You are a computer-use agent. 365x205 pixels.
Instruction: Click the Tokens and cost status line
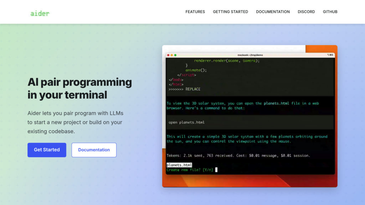click(238, 156)
